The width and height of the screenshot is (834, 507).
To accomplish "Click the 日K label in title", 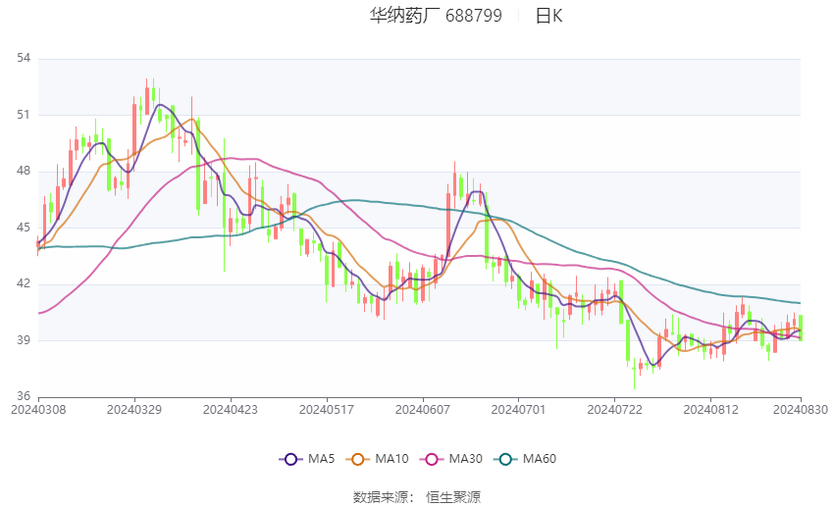I will [x=548, y=16].
